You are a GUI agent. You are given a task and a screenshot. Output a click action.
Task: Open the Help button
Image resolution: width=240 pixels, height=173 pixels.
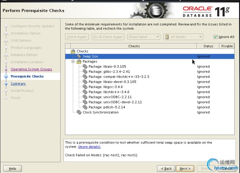12,169
